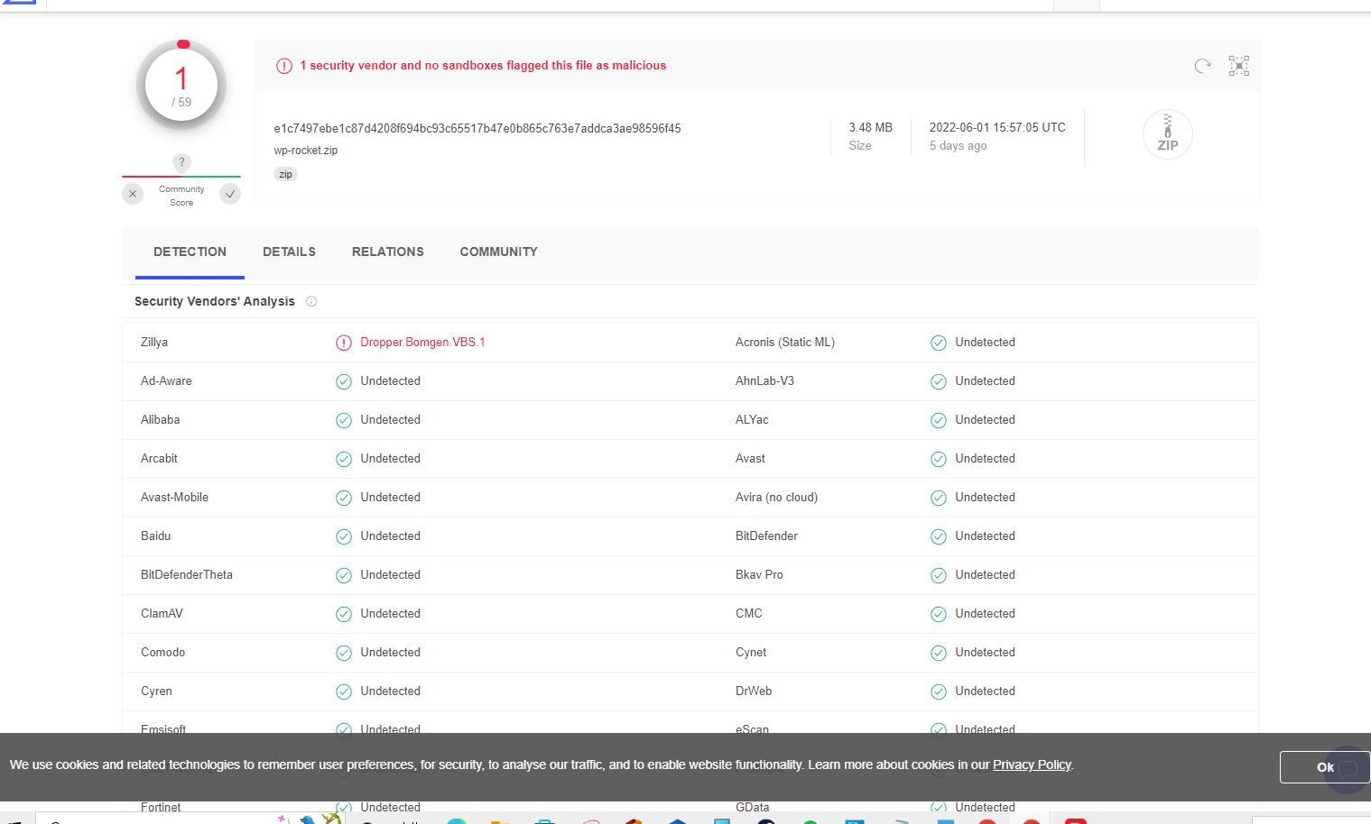Click the red alert icon in malicious banner
The image size is (1371, 824).
(x=284, y=66)
